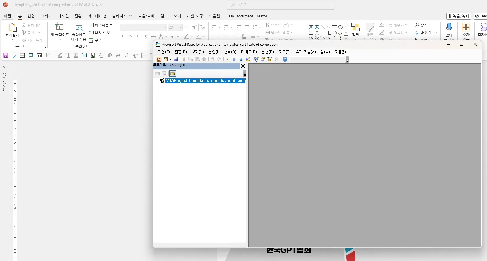Click the Properties Window icon
Image resolution: width=487 pixels, height=261 pixels.
coord(263,59)
